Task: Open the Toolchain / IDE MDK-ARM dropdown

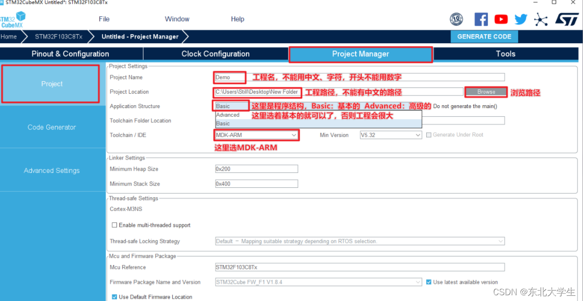Action: click(x=256, y=135)
